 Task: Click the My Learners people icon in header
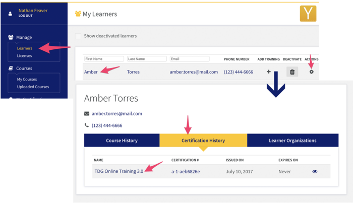78,14
